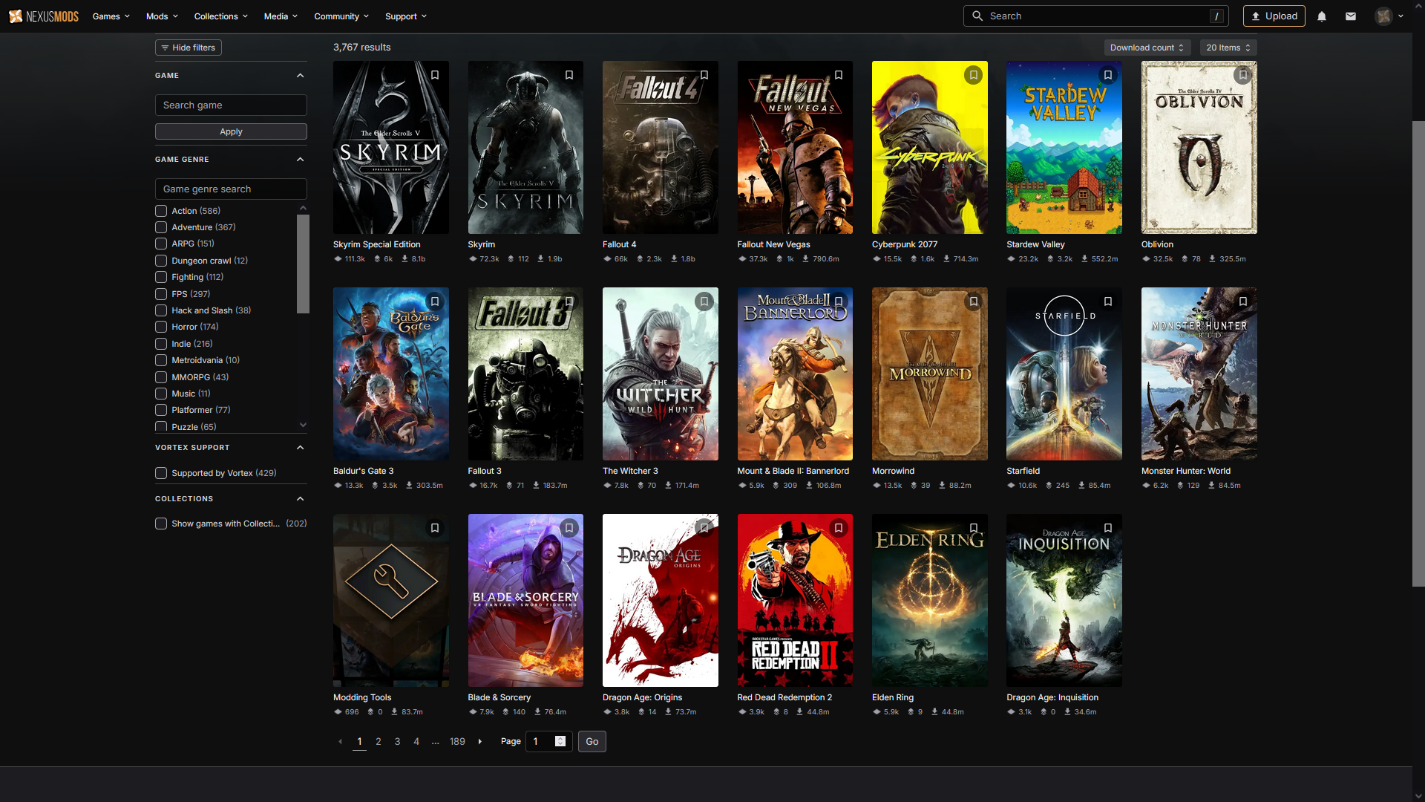This screenshot has height=802, width=1425.
Task: Click the search magnifier icon
Action: 977,16
